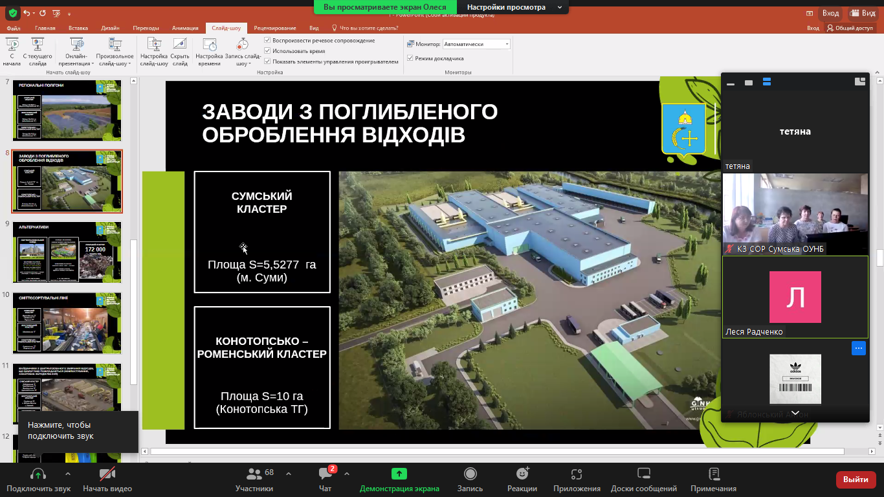
Task: Click the green Демонстрация экрана share icon
Action: pos(399,474)
